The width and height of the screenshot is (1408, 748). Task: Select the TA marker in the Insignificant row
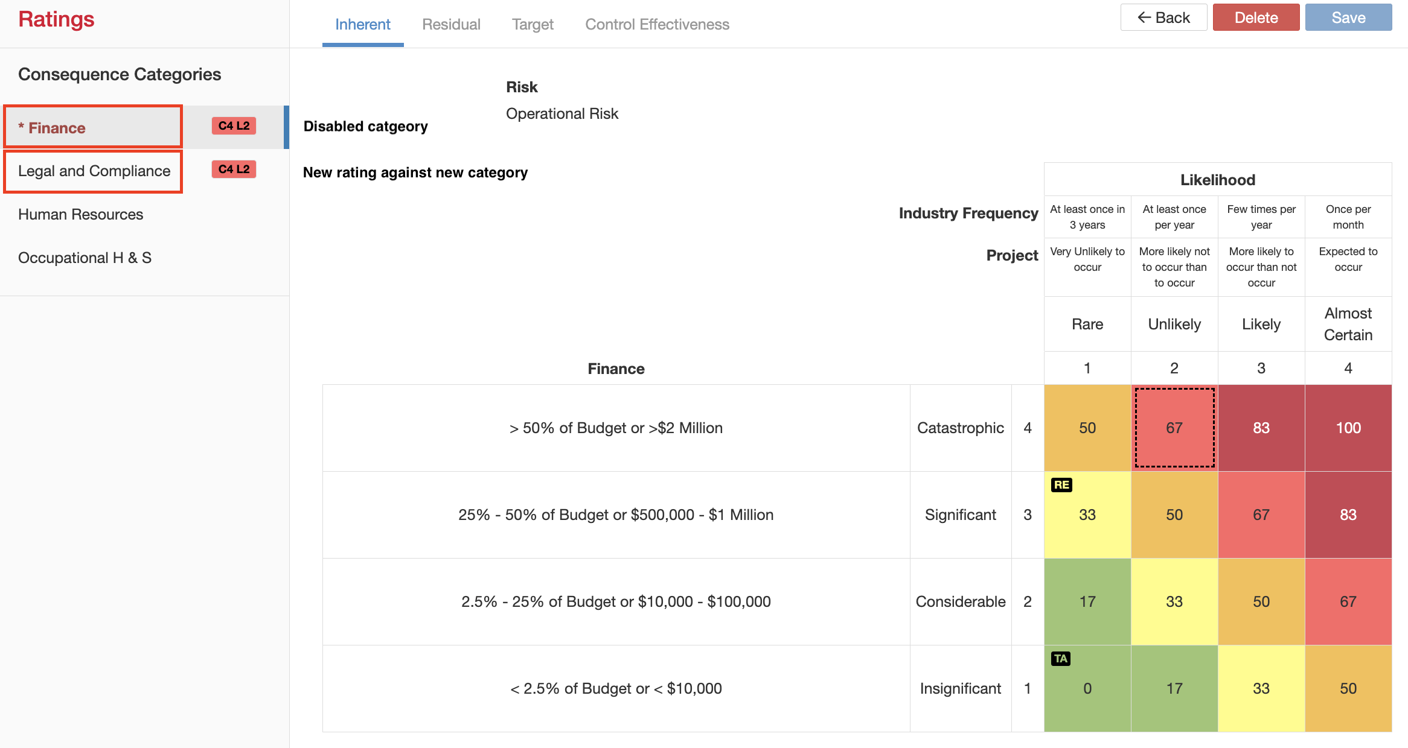pos(1061,659)
